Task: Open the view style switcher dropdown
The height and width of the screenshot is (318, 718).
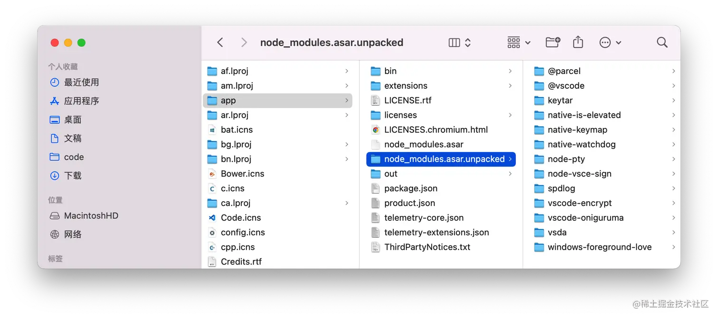Action: click(x=459, y=42)
